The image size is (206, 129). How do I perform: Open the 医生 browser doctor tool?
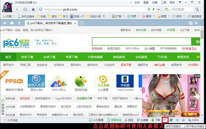click(129, 120)
